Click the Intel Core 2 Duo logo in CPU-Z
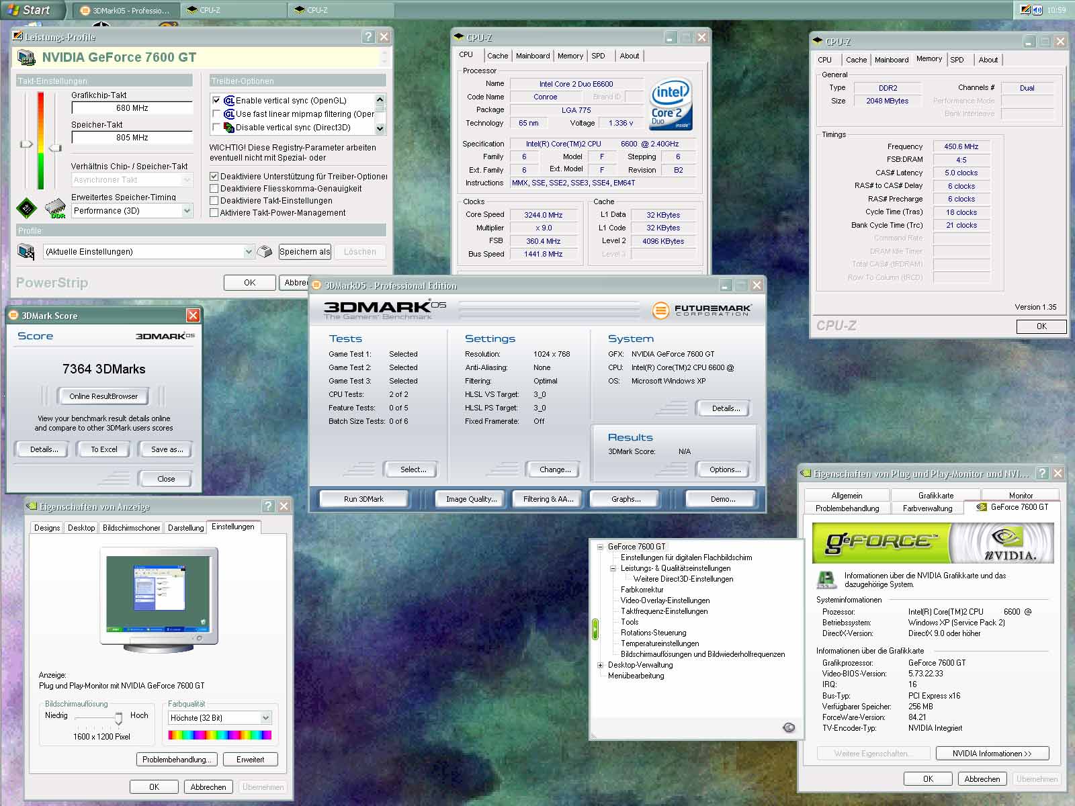The width and height of the screenshot is (1075, 806). tap(671, 104)
